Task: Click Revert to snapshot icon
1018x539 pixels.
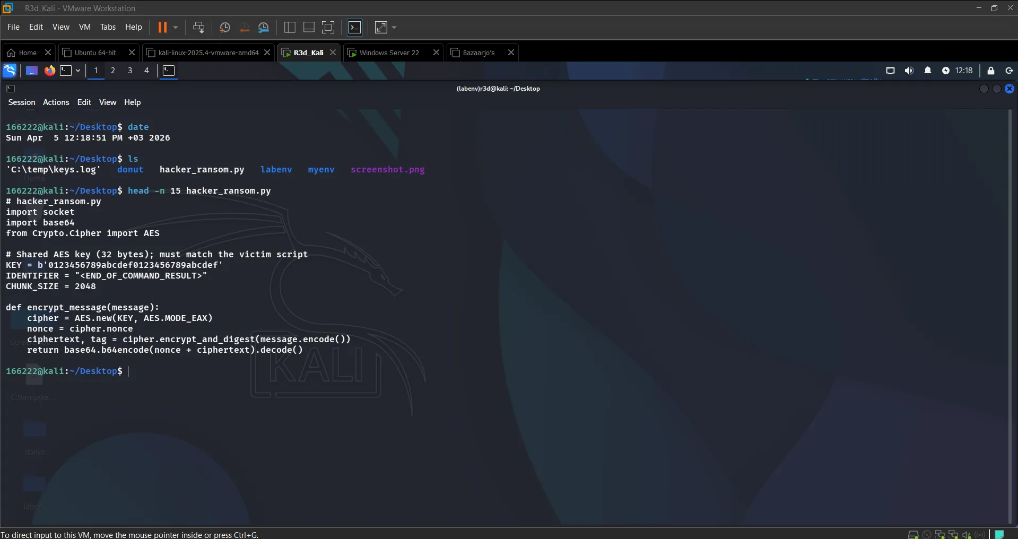Action: tap(245, 28)
